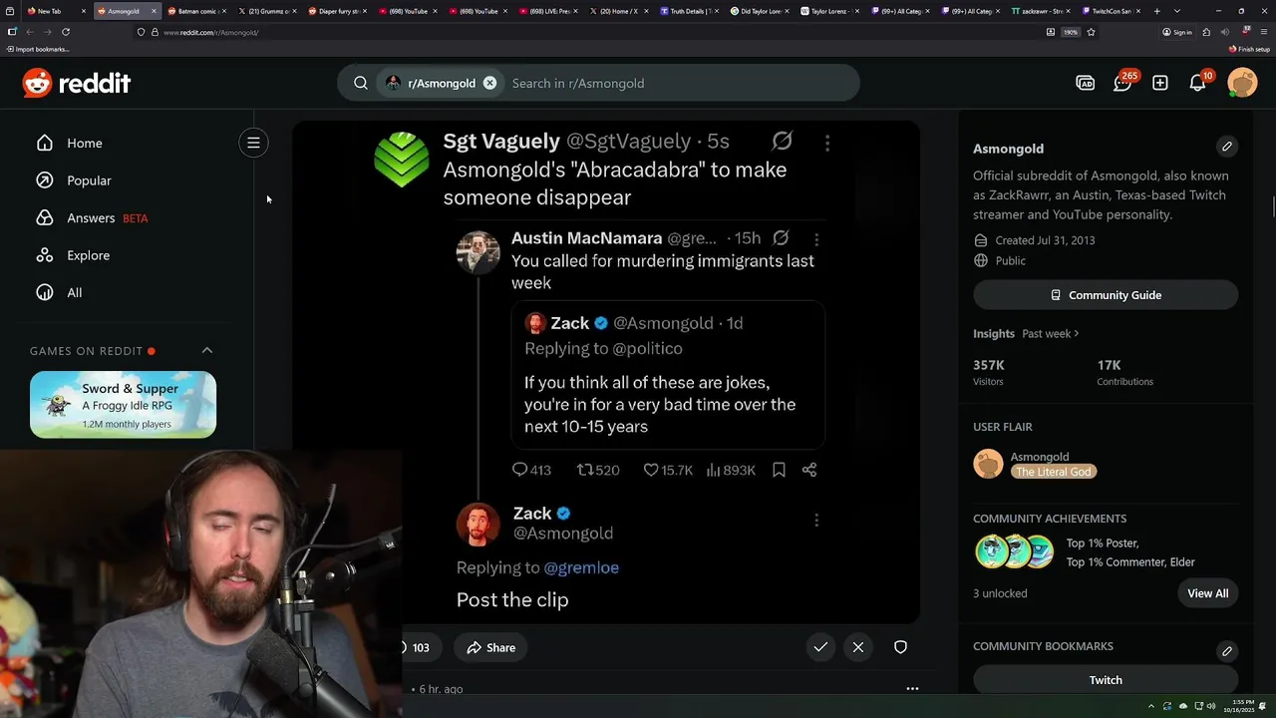This screenshot has height=718, width=1276.
Task: Collapse the left navigation sidebar
Action: [253, 143]
